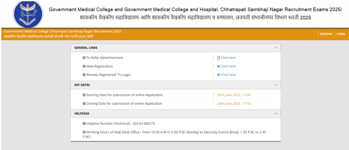Click Marathi recruitment title in orange bar
The width and height of the screenshot is (349, 150).
point(48,36)
